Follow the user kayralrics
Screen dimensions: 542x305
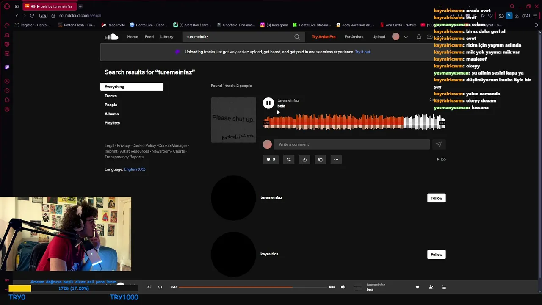(x=437, y=255)
